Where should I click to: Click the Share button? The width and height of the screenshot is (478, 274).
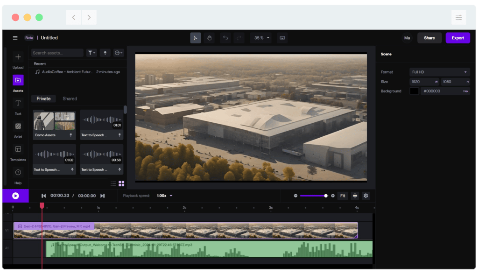[429, 38]
